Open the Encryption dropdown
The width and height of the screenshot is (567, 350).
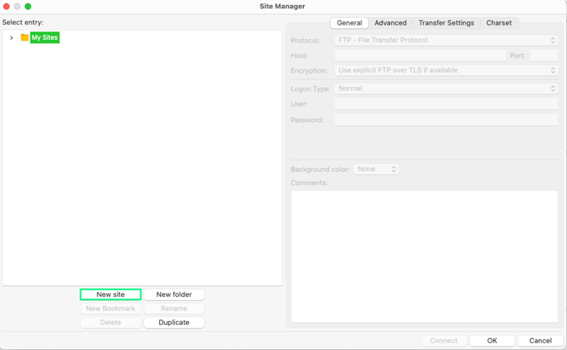tap(446, 71)
